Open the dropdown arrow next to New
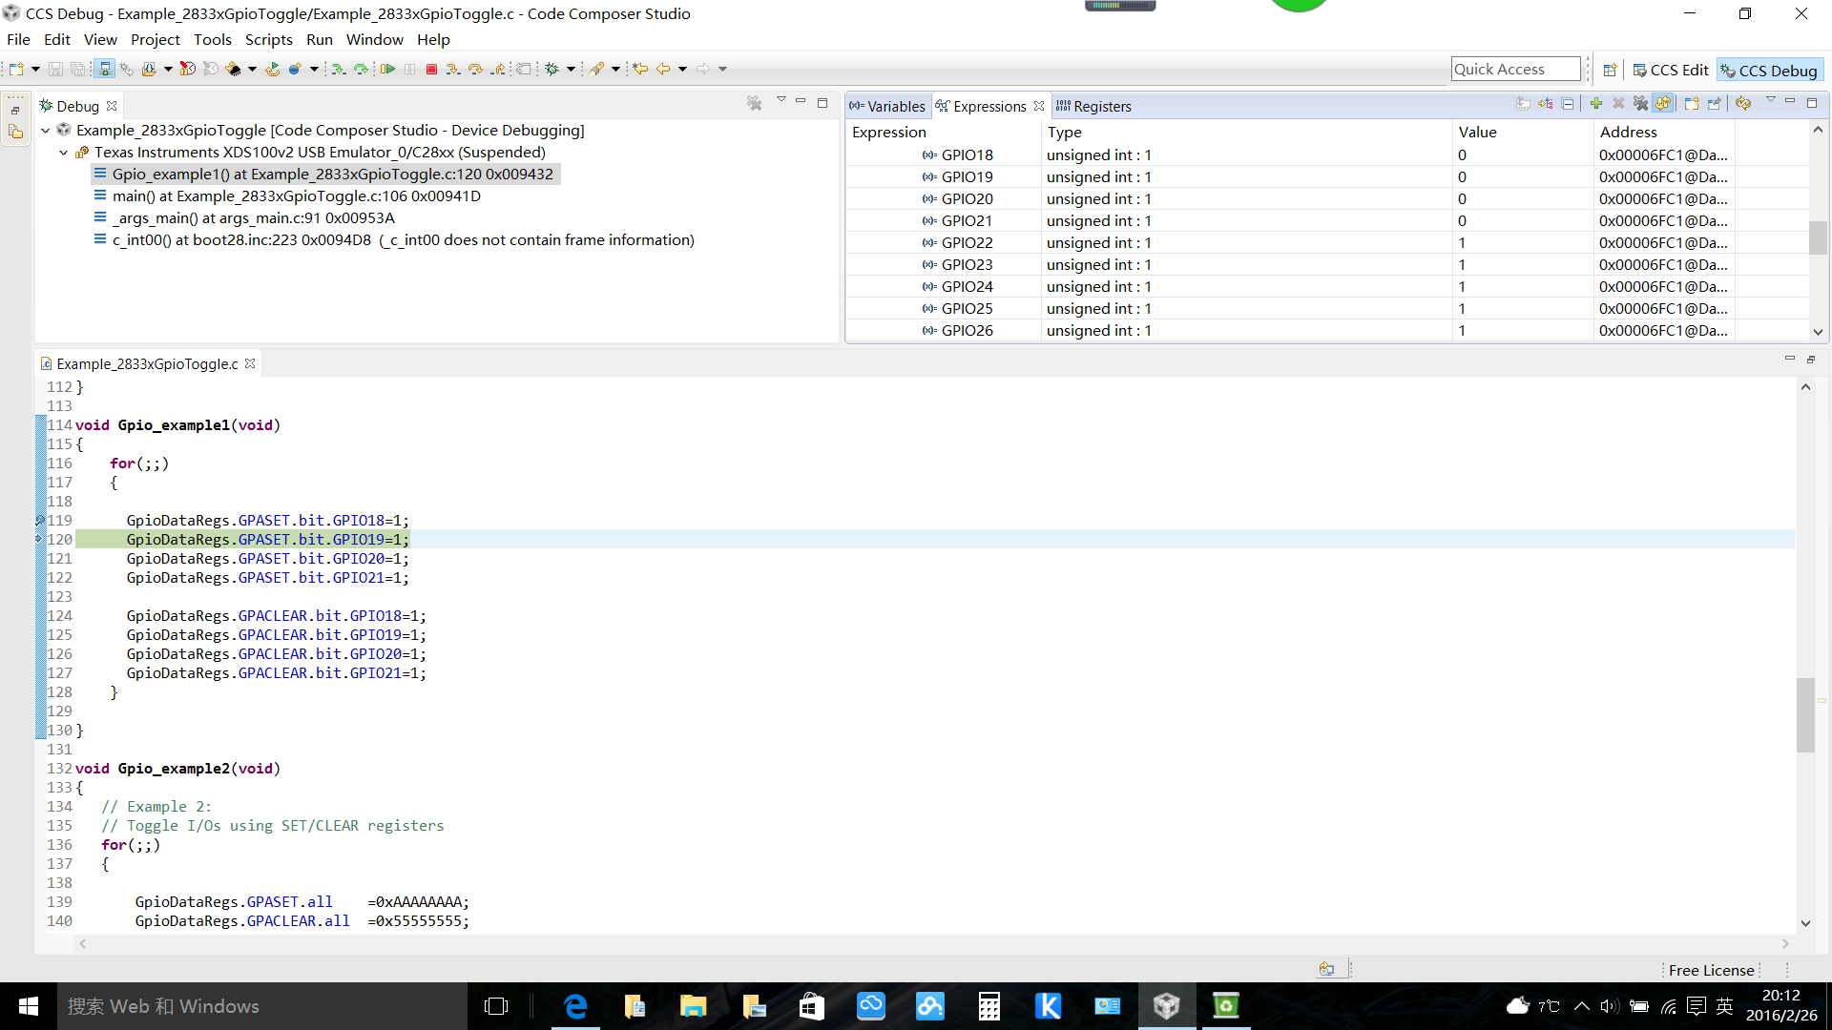1832x1030 pixels. [35, 69]
